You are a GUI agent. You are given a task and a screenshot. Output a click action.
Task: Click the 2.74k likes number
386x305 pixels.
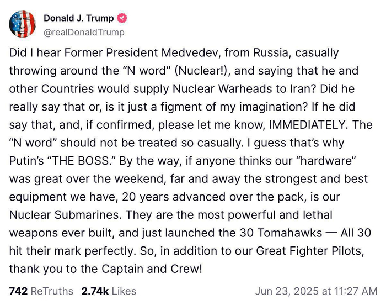(x=94, y=291)
